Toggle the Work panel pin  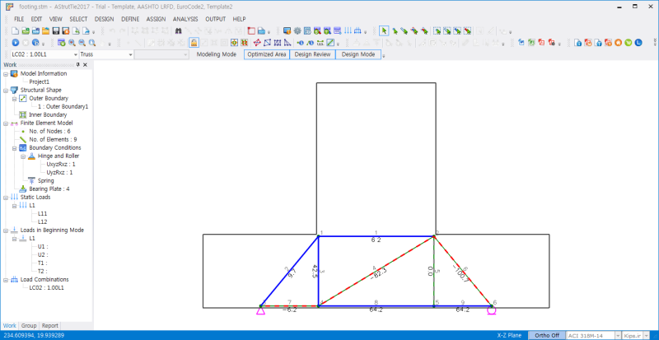coord(77,65)
